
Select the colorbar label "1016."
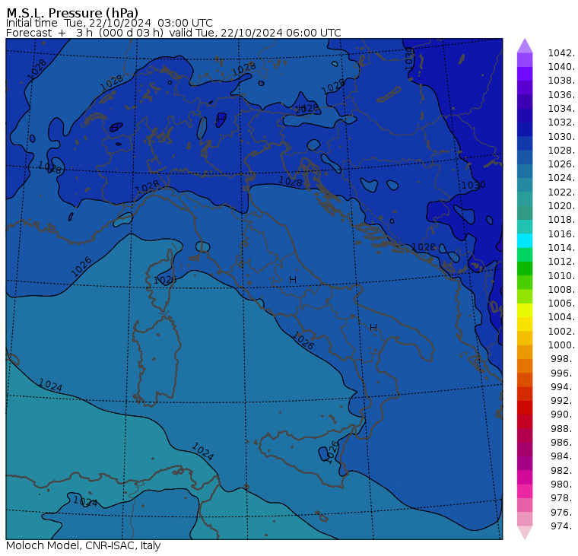561,234
